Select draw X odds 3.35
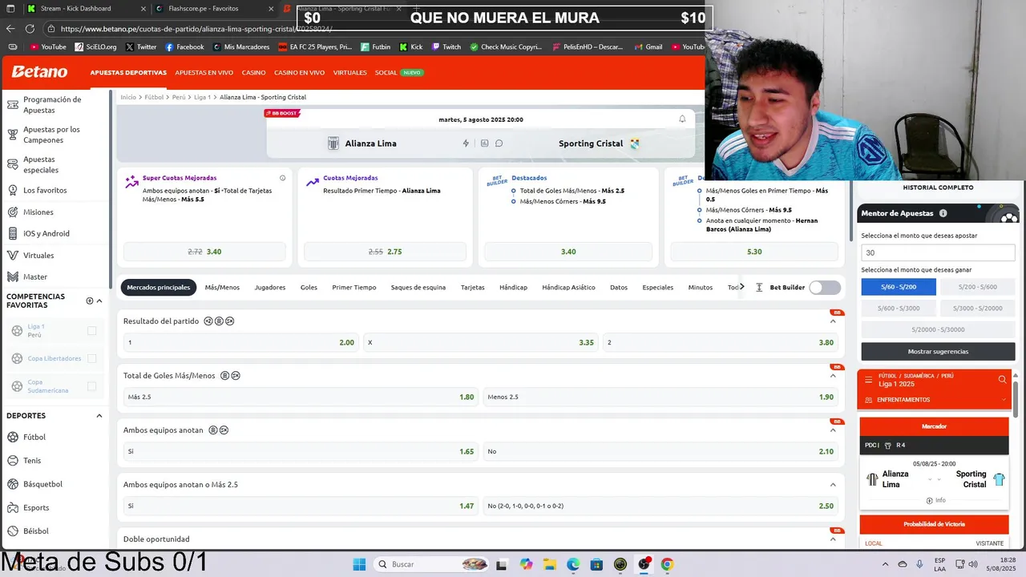This screenshot has width=1026, height=577. click(481, 342)
